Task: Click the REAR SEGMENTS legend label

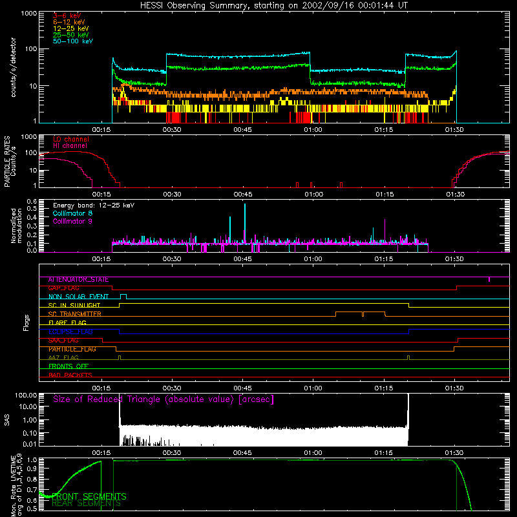Action: [x=87, y=503]
